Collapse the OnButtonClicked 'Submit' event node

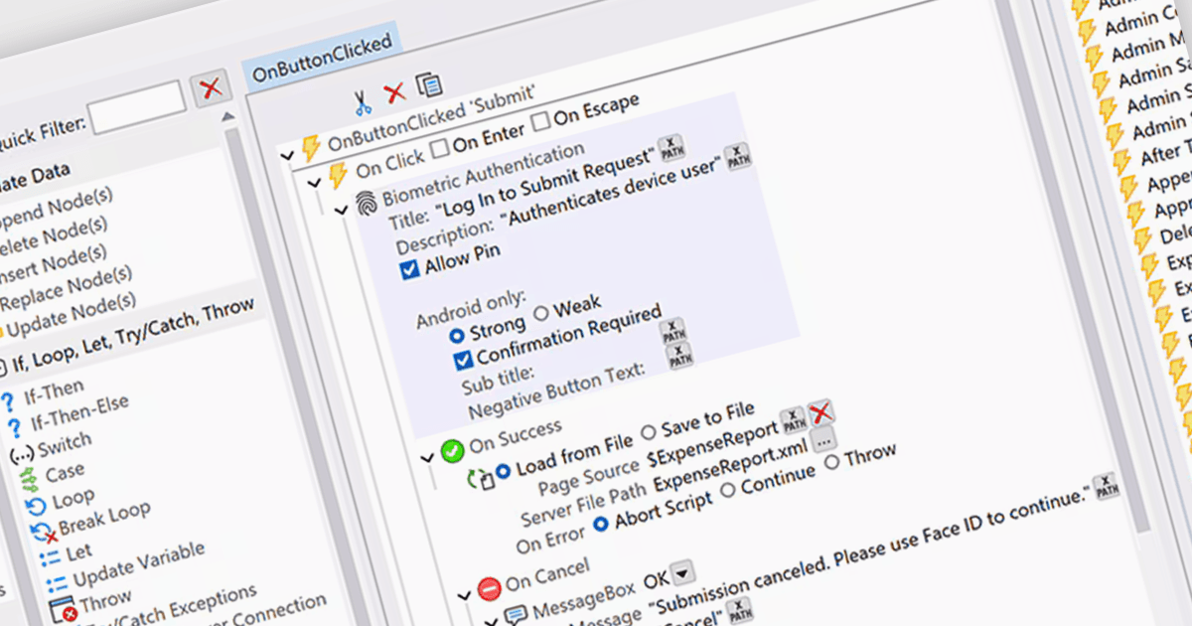pyautogui.click(x=289, y=154)
